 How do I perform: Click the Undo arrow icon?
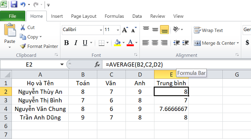[23, 4]
